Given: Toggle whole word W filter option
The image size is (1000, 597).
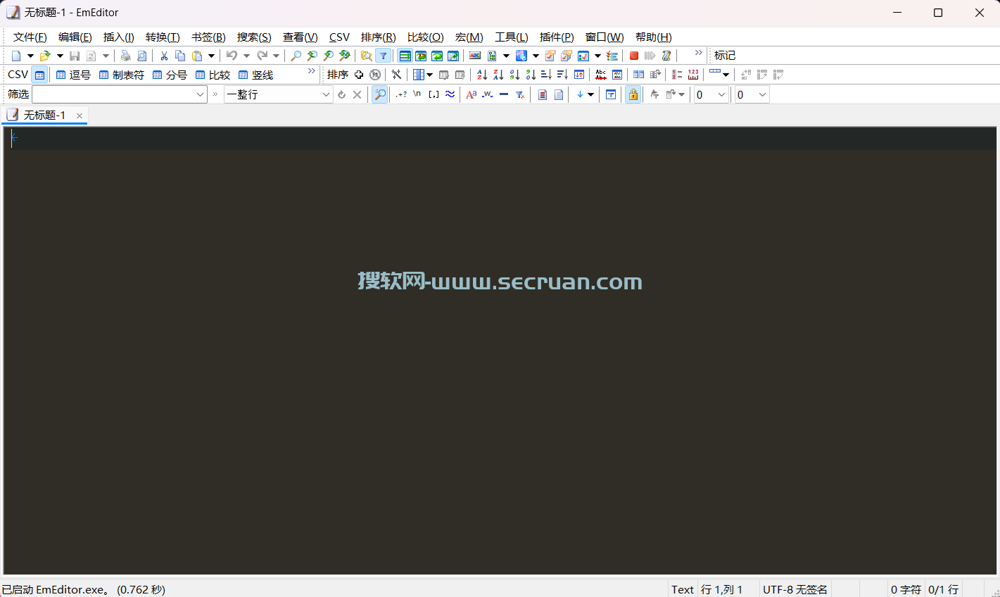Looking at the screenshot, I should (x=487, y=94).
